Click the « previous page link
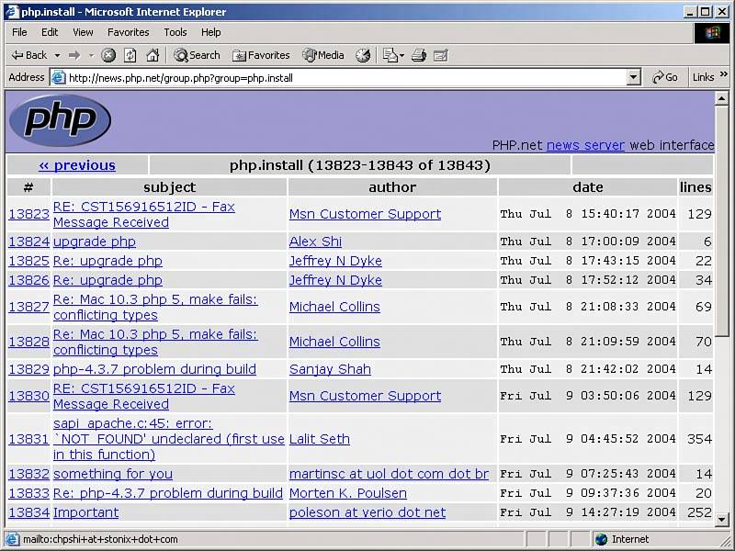This screenshot has height=551, width=735. coord(77,165)
